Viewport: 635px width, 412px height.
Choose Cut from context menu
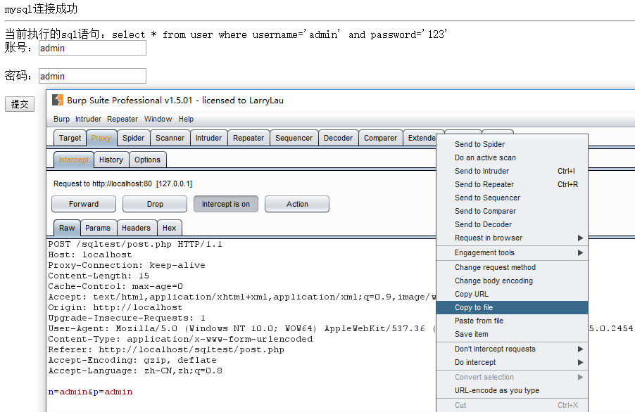pyautogui.click(x=512, y=405)
